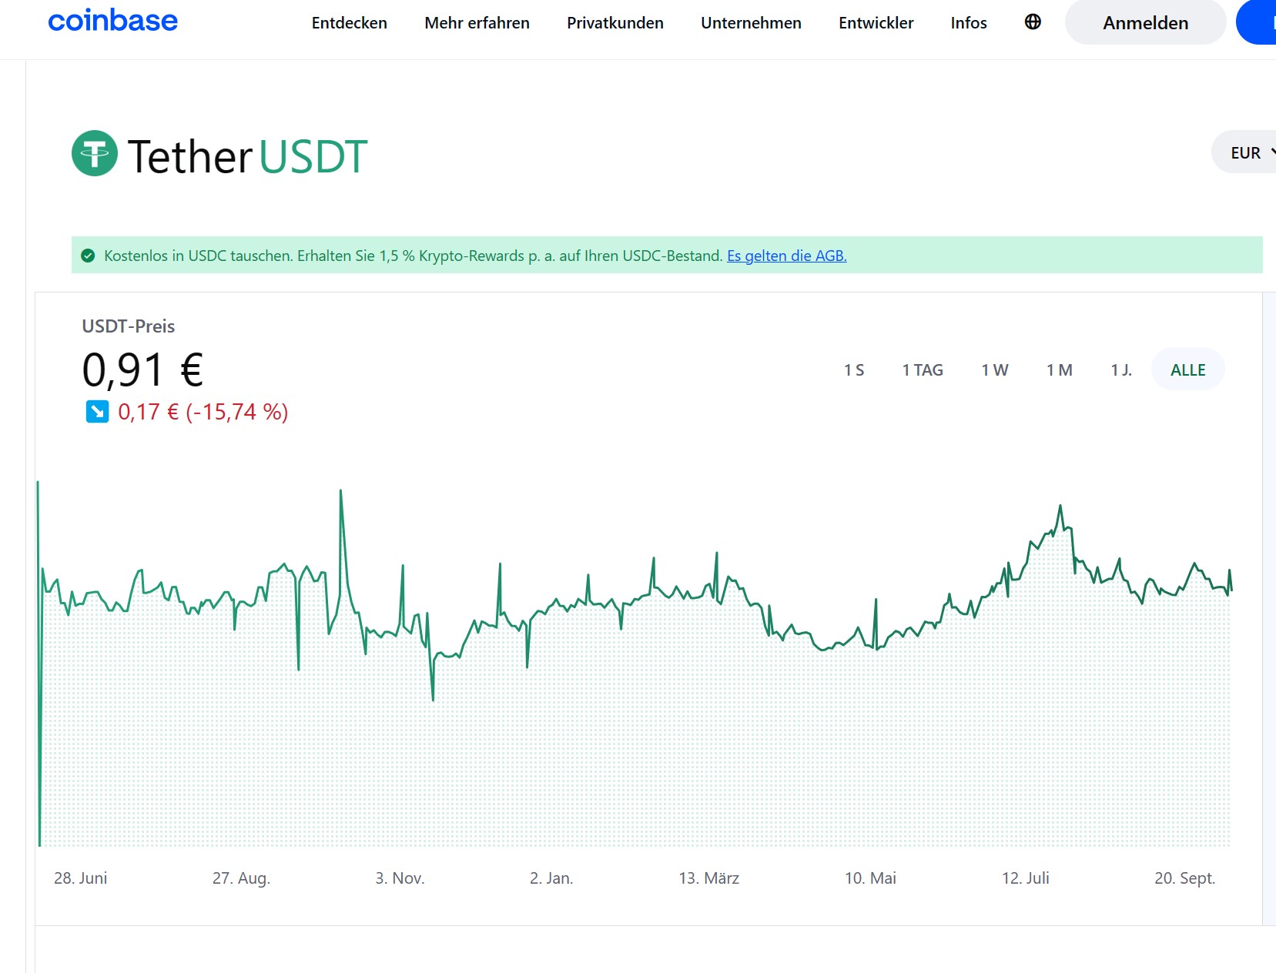Open the Mehr erfahren menu

tap(477, 23)
